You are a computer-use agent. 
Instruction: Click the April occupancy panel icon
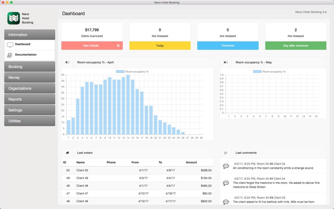67,62
